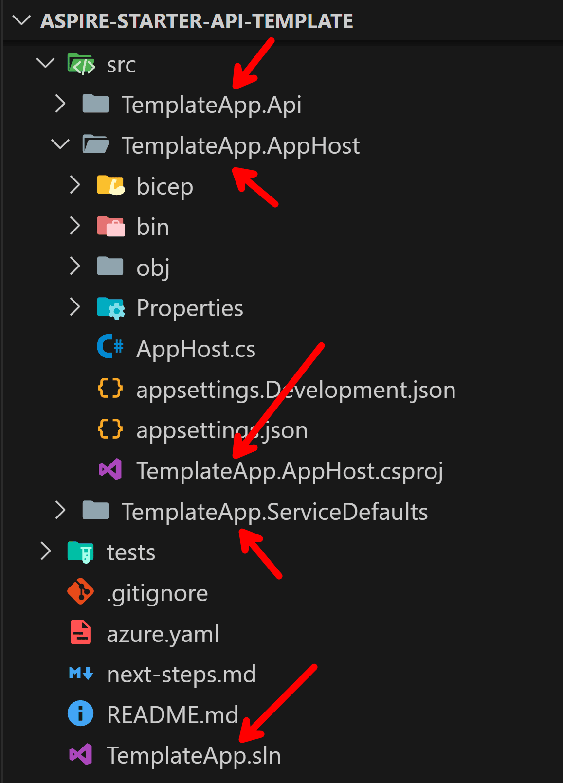Expand the tests folder chevron
This screenshot has width=563, height=783.
46,551
